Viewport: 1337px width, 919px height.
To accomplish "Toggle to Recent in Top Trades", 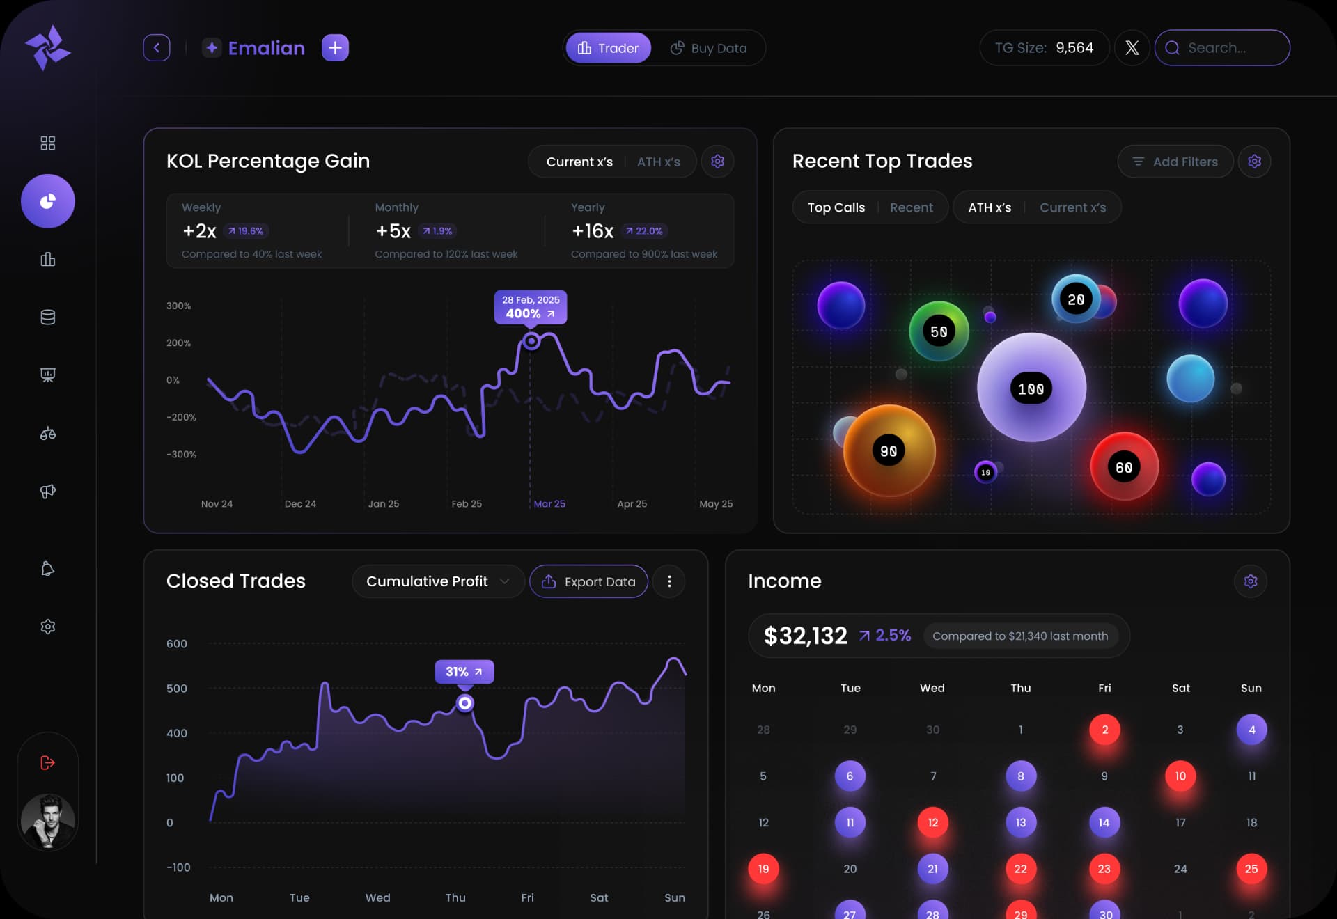I will 911,207.
